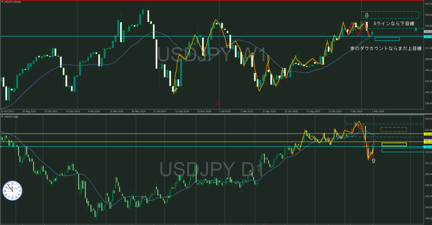The image size is (432, 225).
Task: Select the dashed cyan rectangle above the down arrow
Action: 390,15
